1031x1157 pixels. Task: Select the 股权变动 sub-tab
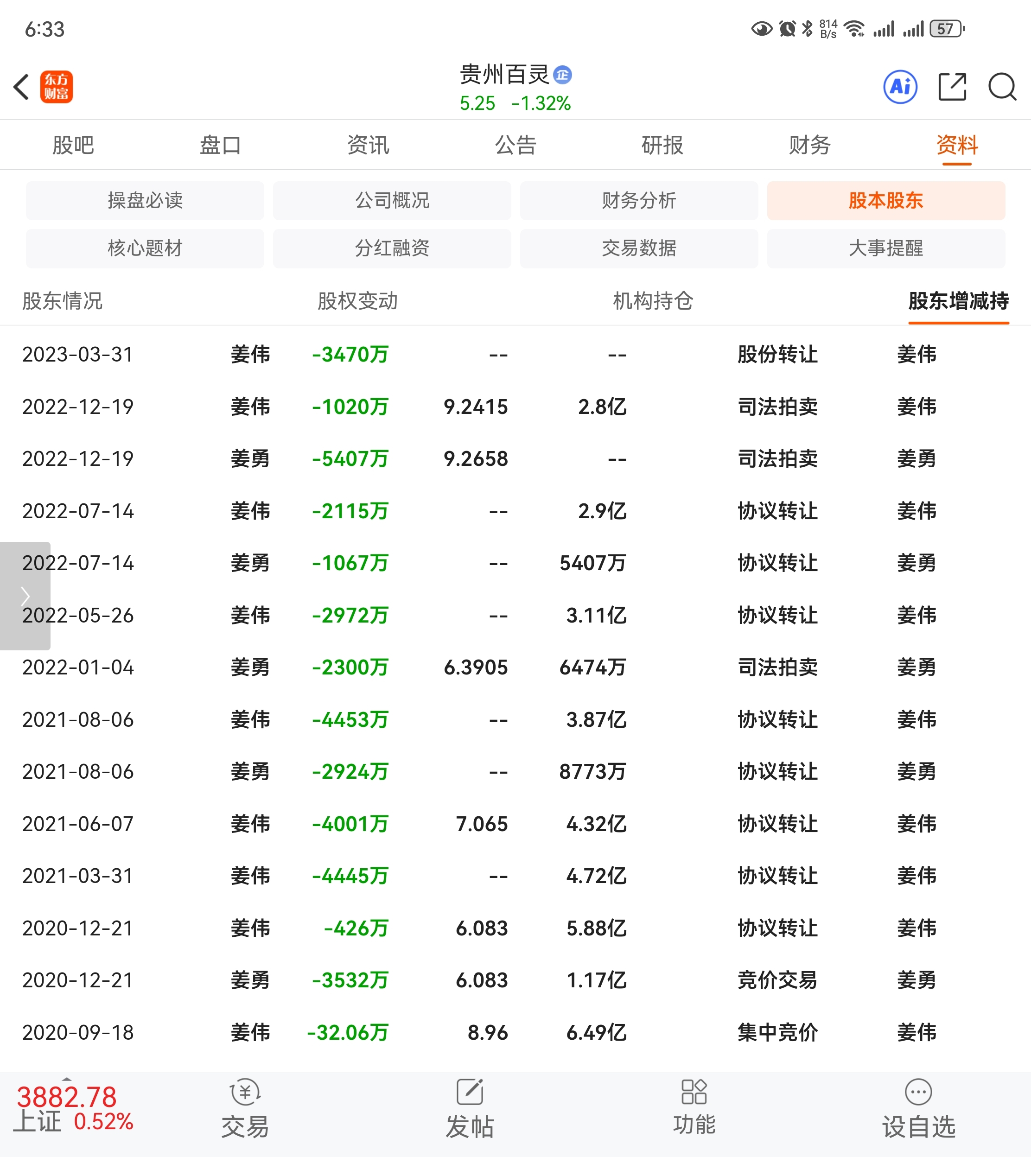tap(357, 301)
